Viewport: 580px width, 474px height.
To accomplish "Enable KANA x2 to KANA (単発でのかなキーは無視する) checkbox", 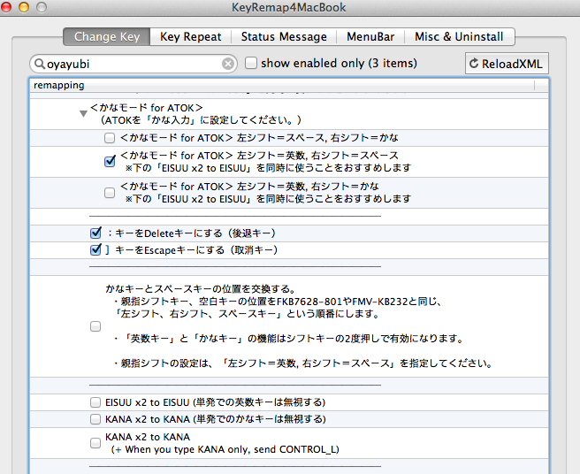I will click(x=95, y=419).
